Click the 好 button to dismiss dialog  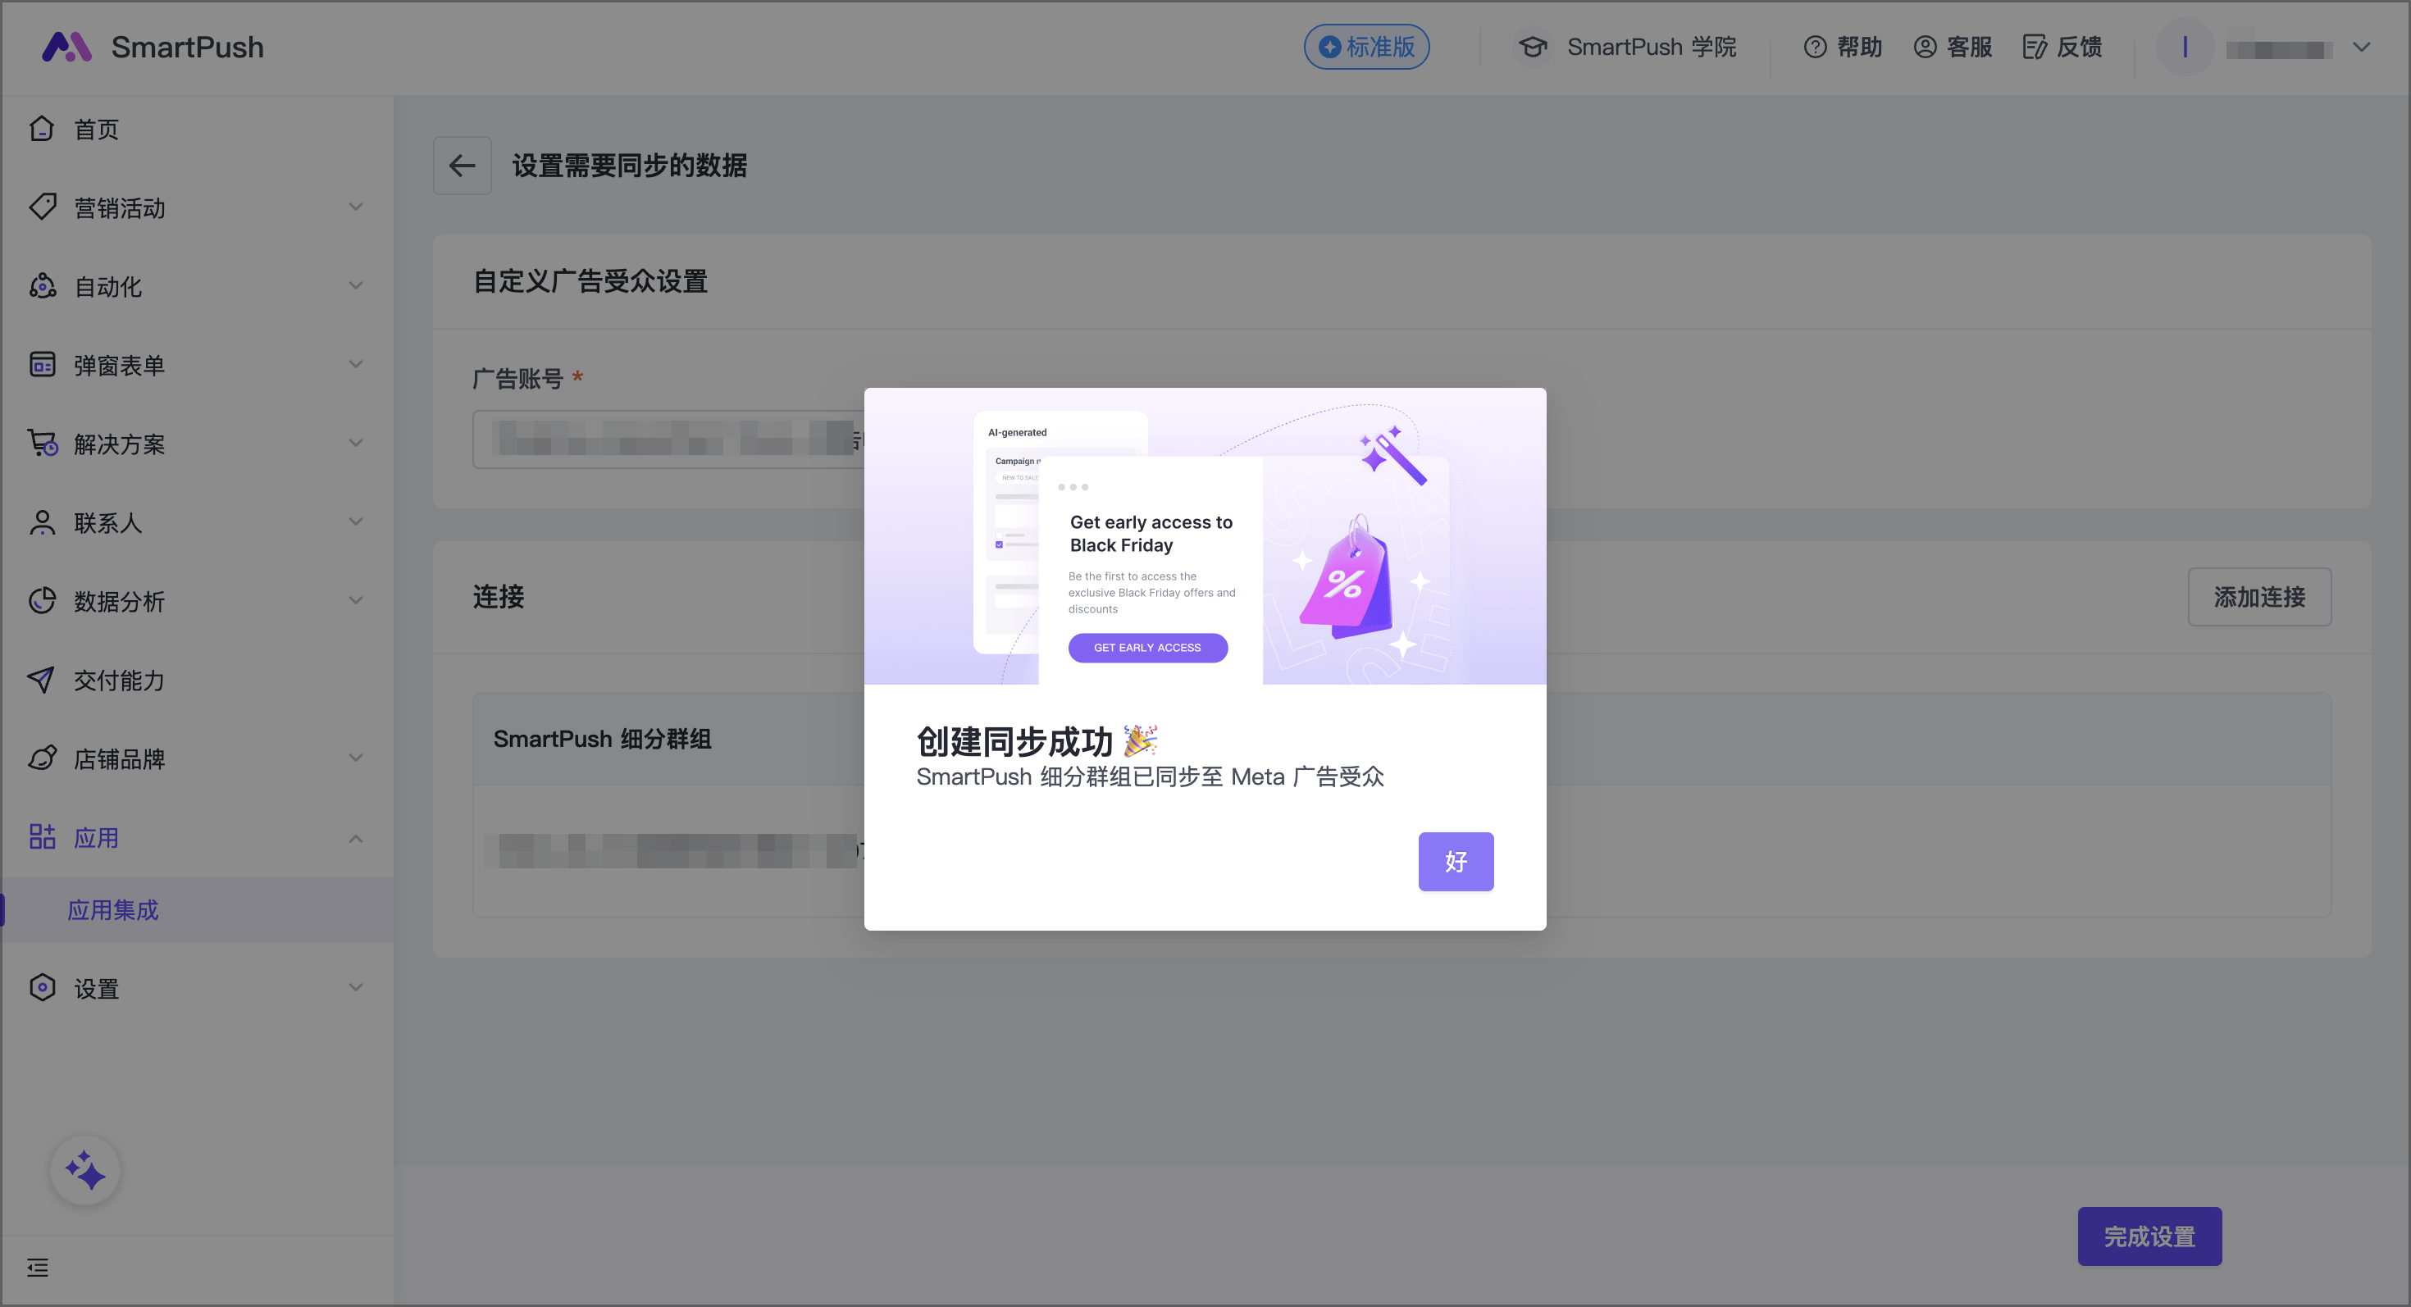1456,862
